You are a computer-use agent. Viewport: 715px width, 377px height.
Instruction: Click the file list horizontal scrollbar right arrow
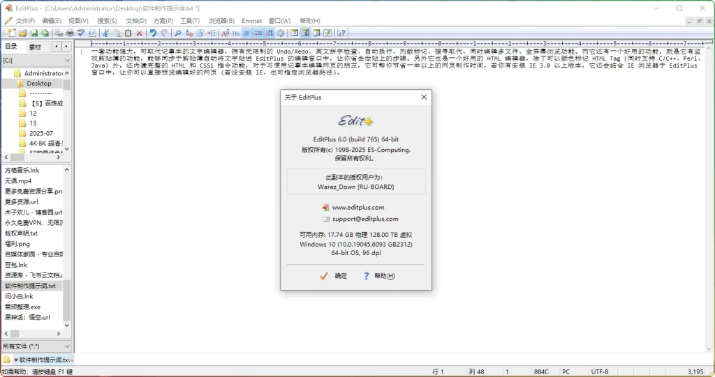coord(59,334)
